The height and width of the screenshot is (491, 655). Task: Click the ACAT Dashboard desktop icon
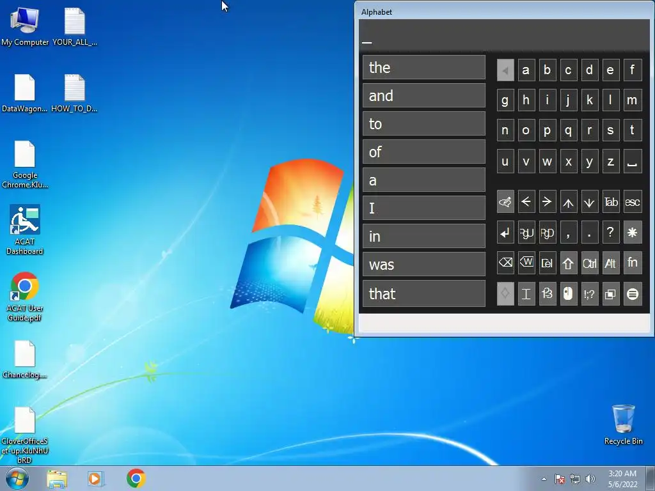point(25,230)
